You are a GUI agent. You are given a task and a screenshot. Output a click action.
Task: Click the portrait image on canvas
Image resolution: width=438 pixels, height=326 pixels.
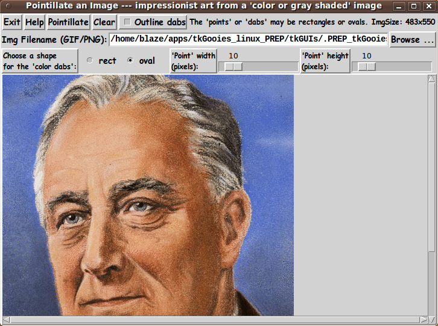(148, 195)
